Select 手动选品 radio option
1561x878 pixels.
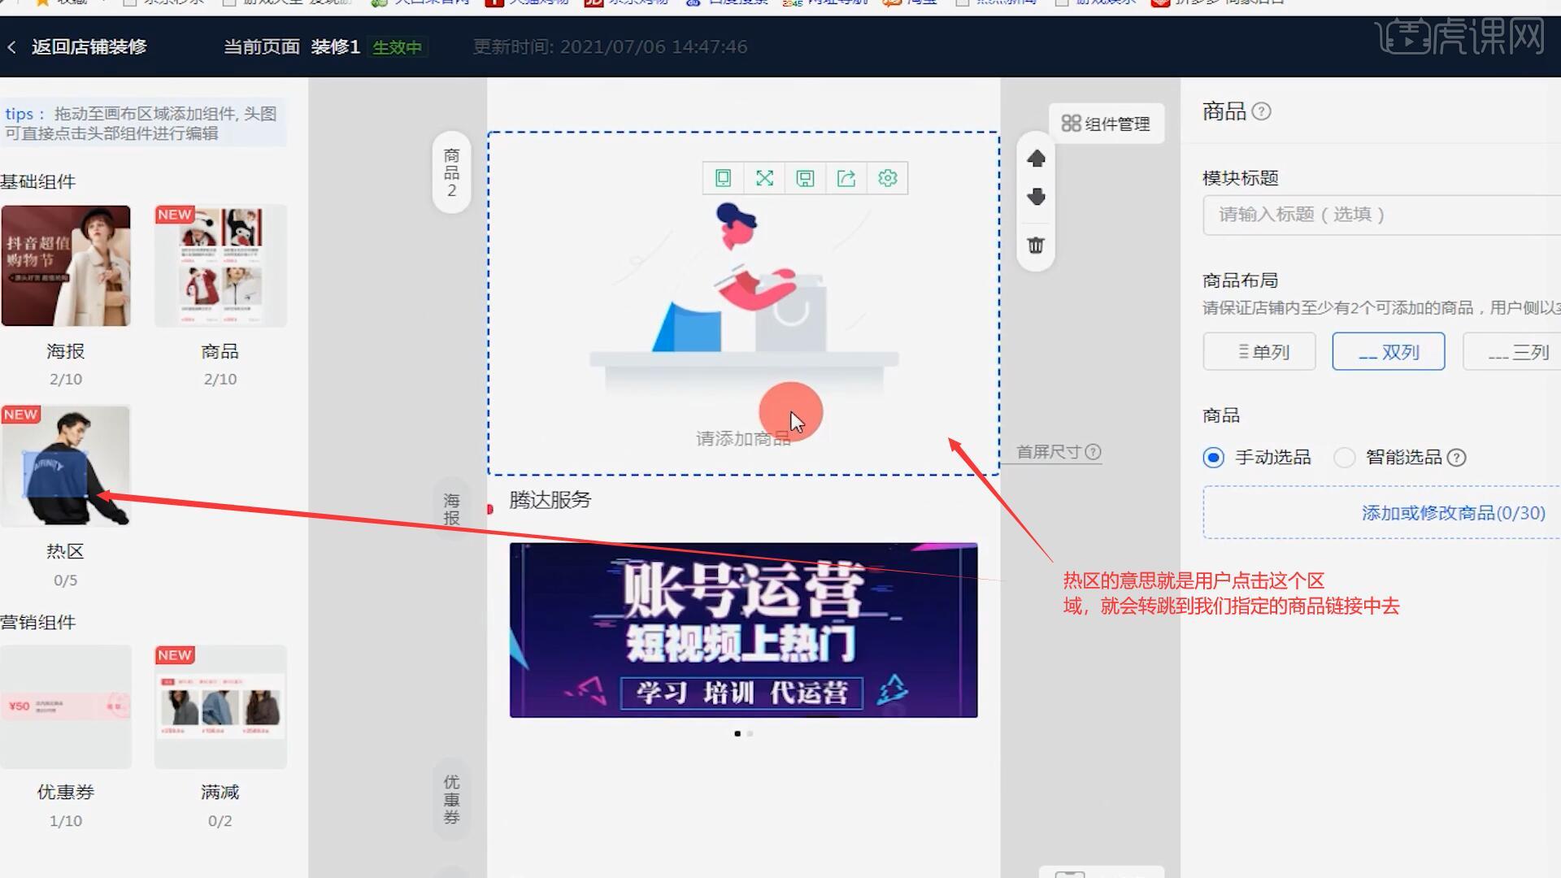1213,458
